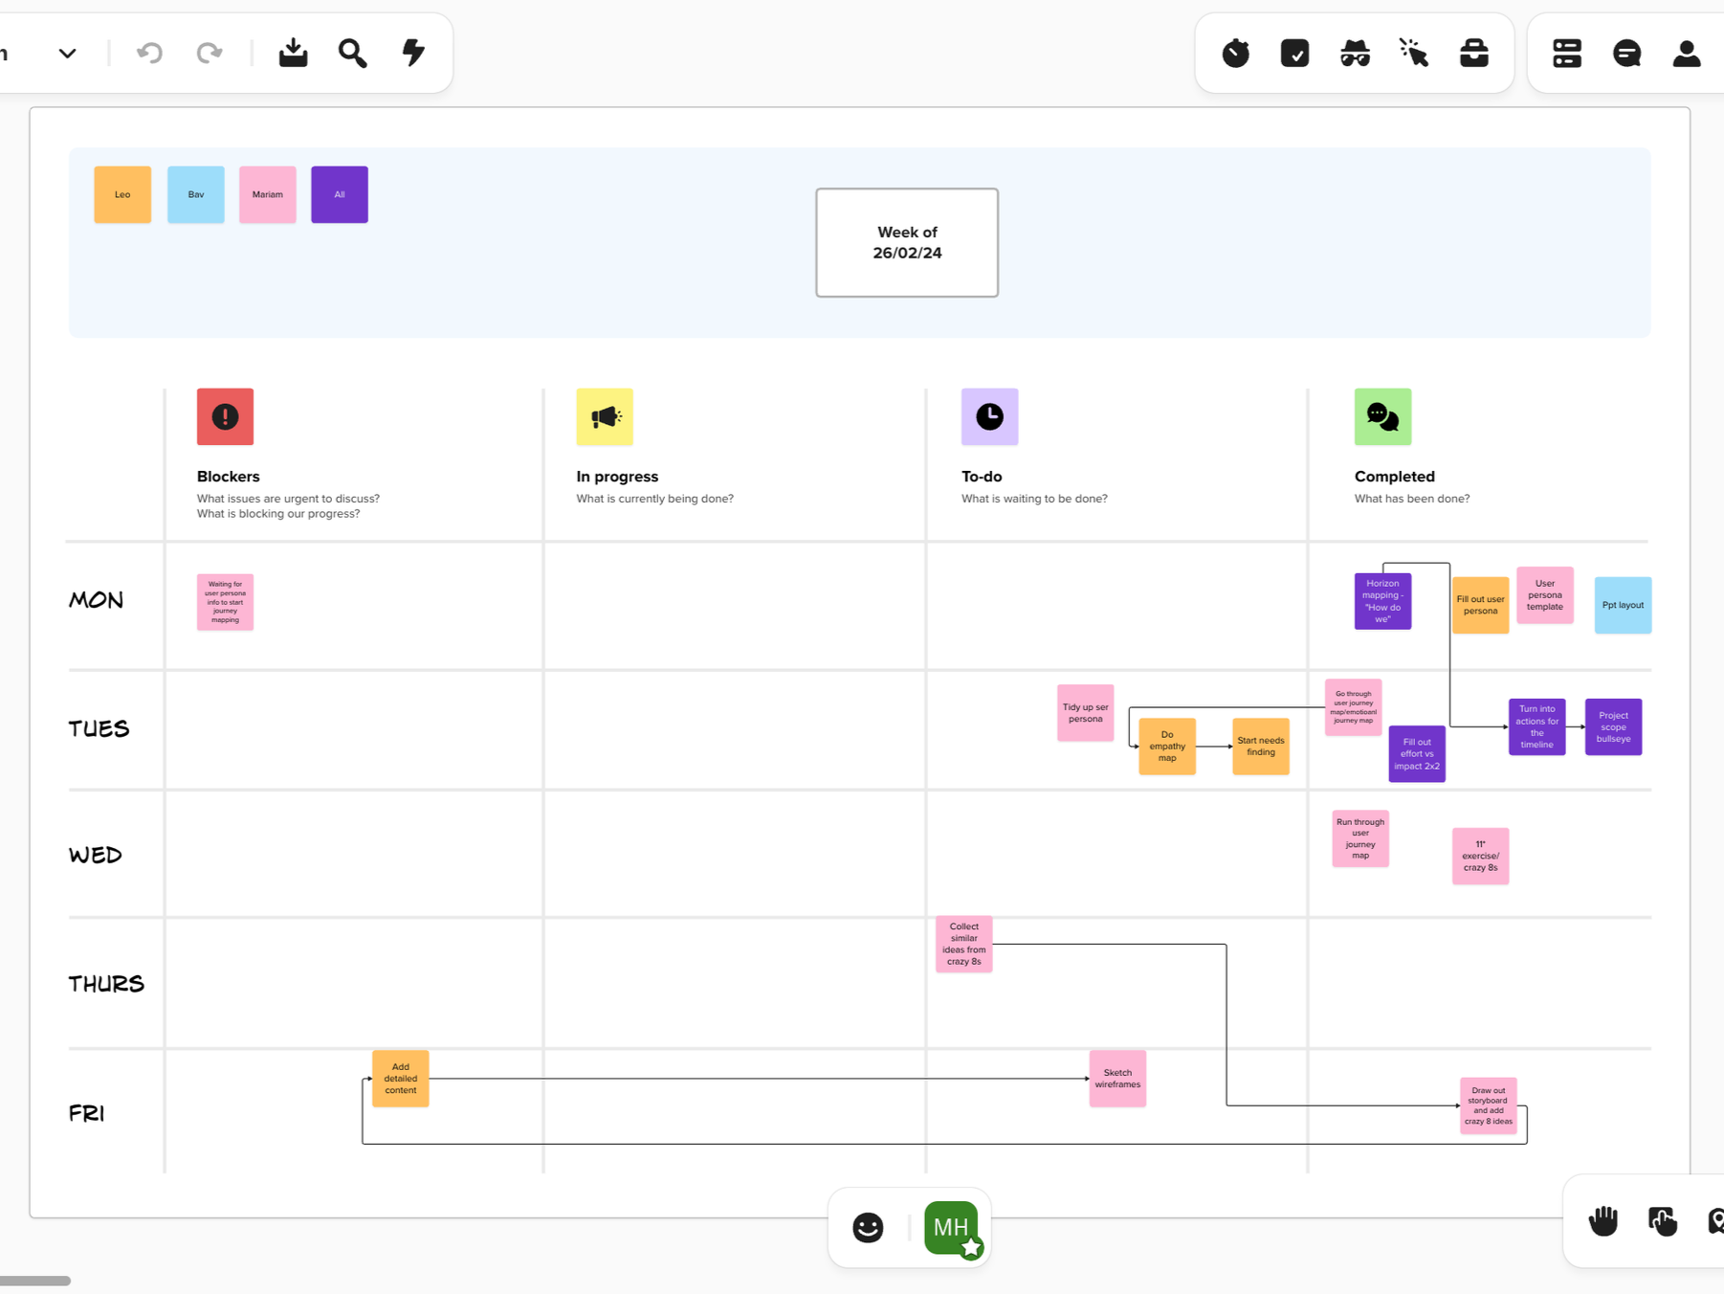Open the voting checkmark tool
The height and width of the screenshot is (1294, 1724).
(1294, 53)
